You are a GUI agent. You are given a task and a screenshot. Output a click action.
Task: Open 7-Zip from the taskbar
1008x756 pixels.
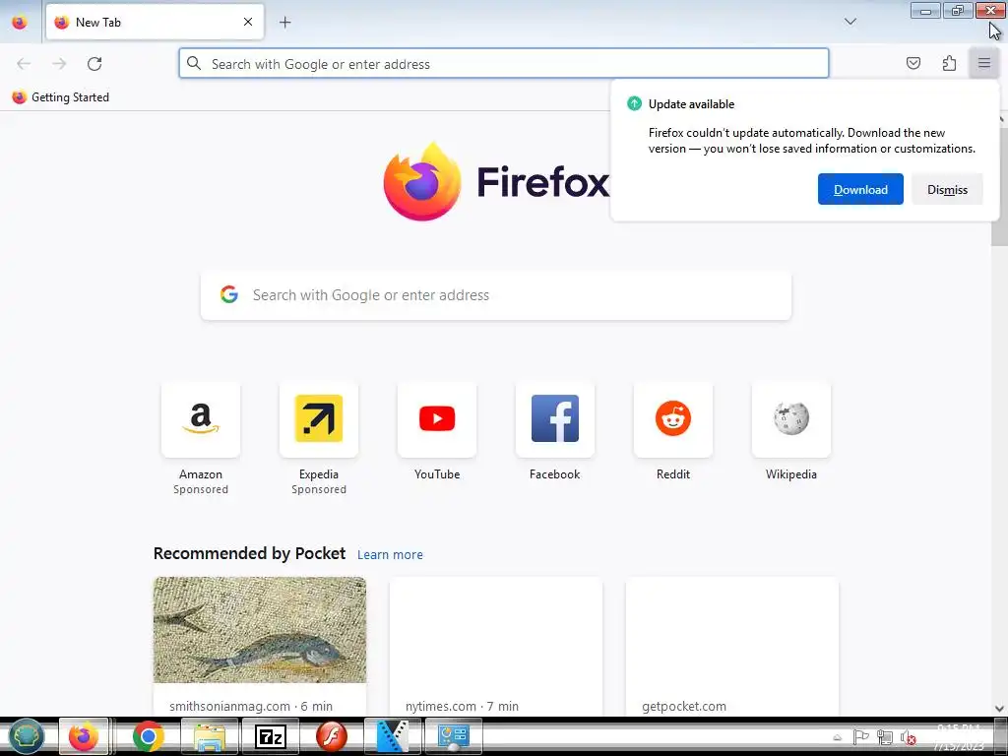(x=271, y=736)
